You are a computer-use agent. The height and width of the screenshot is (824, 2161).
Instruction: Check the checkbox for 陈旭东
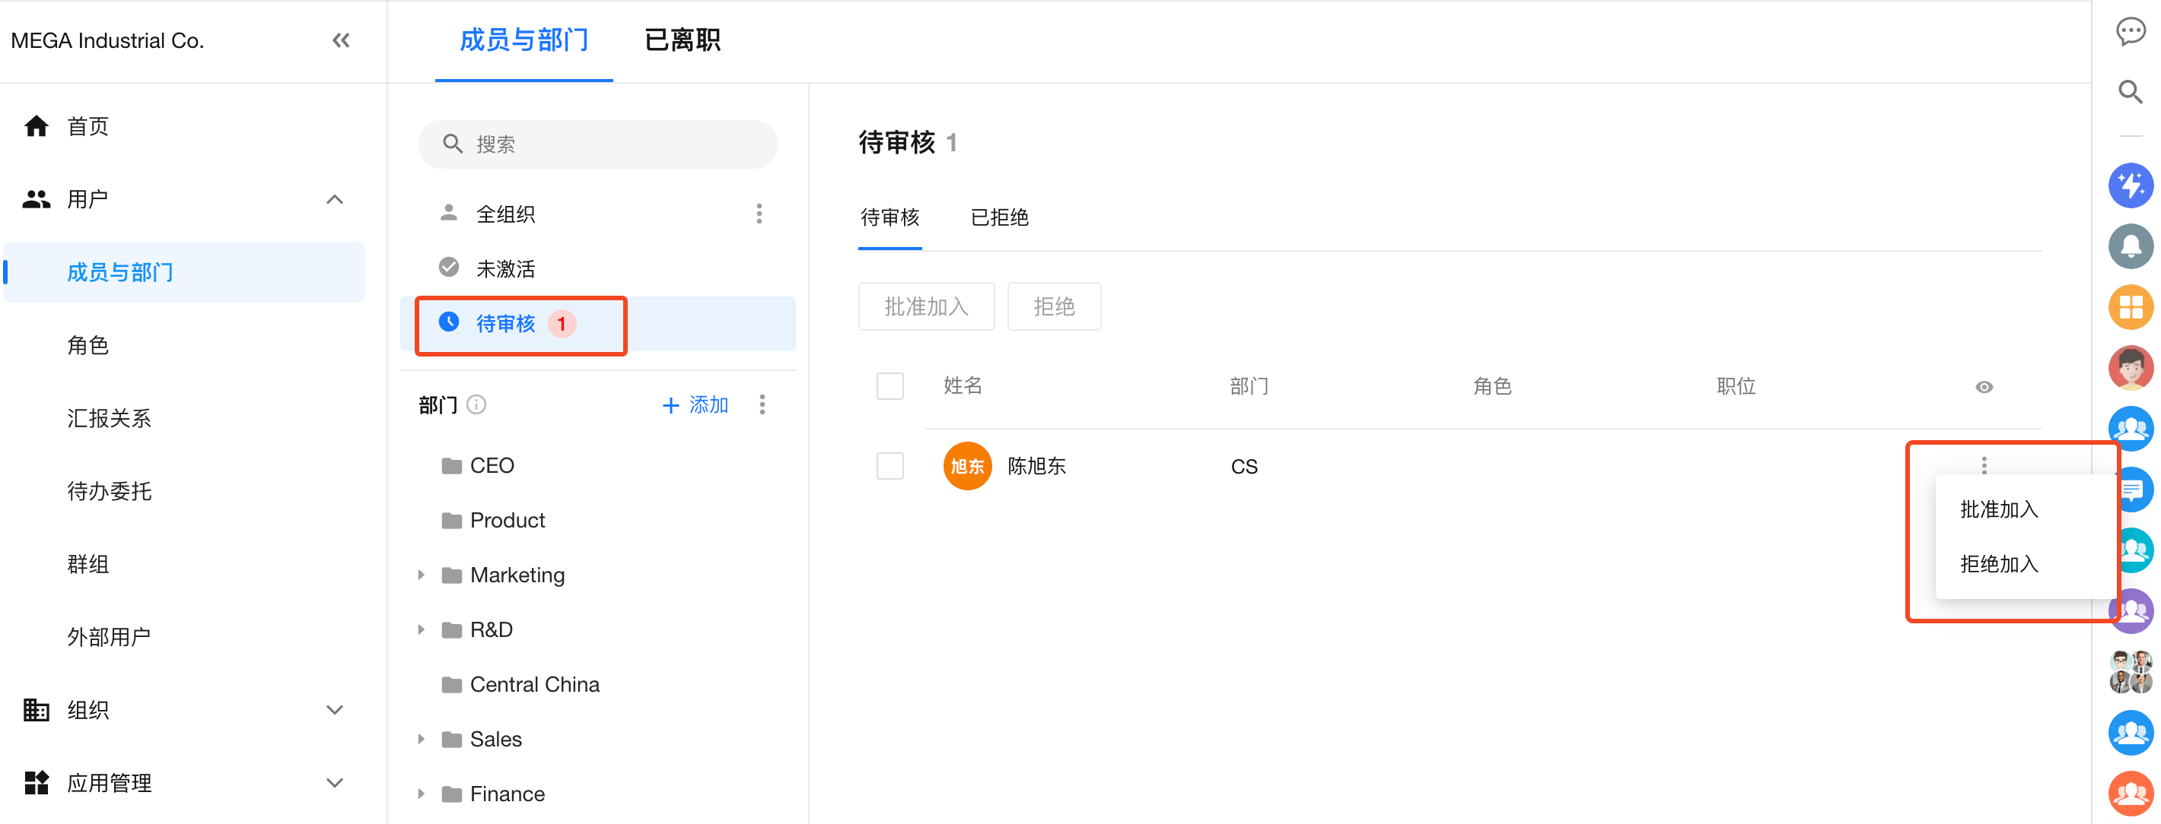coord(890,466)
